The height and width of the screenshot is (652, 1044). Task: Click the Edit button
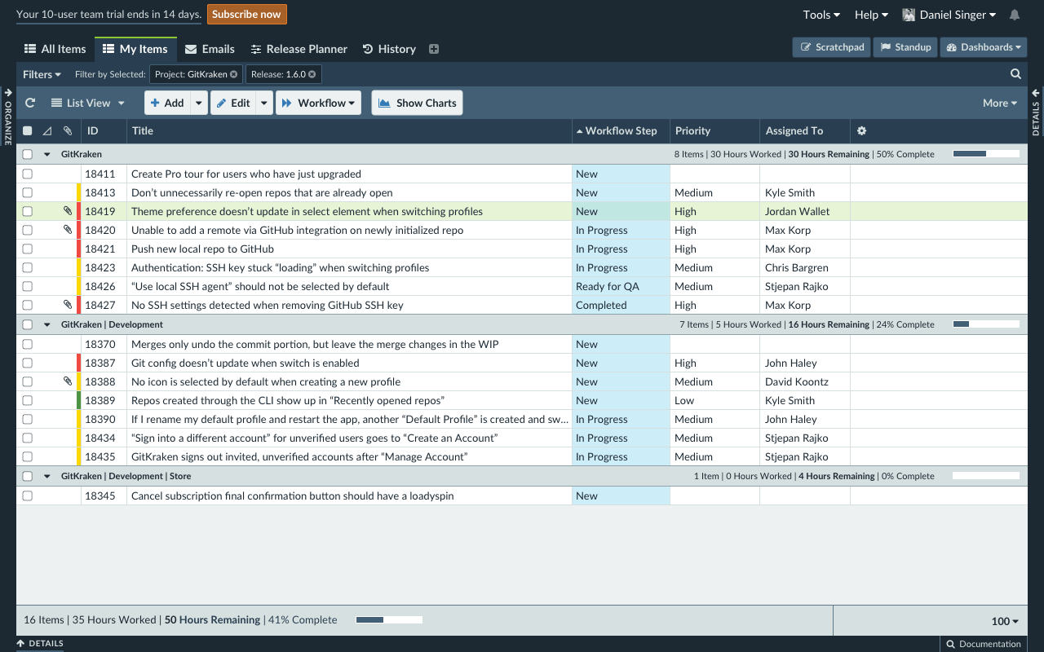232,103
